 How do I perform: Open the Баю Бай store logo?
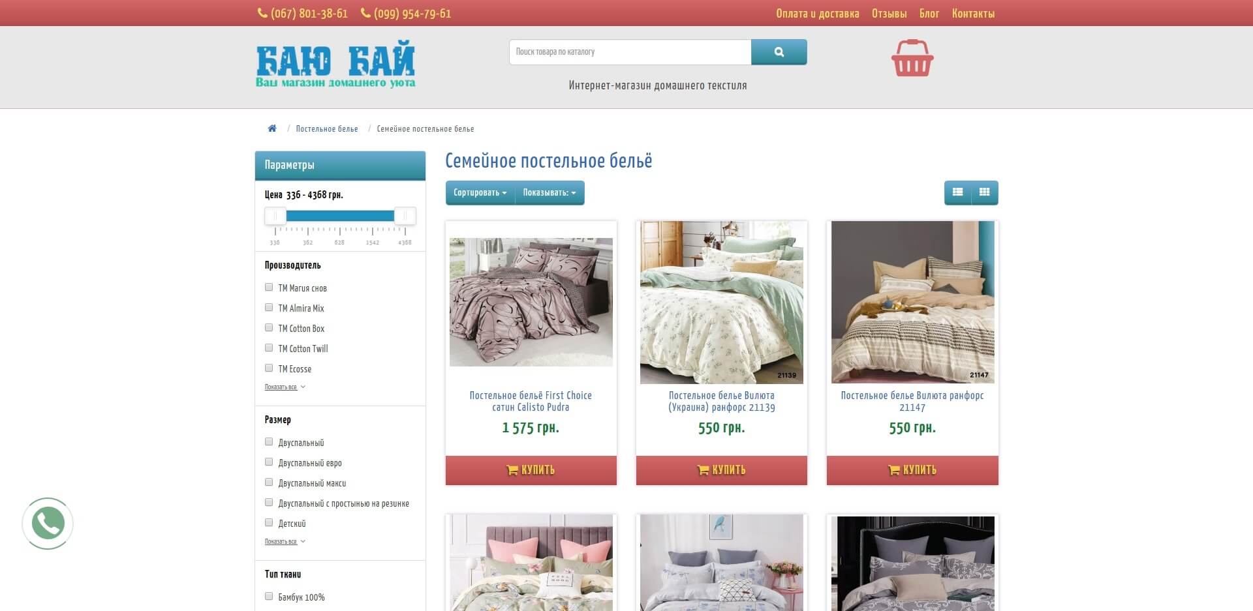tap(335, 65)
